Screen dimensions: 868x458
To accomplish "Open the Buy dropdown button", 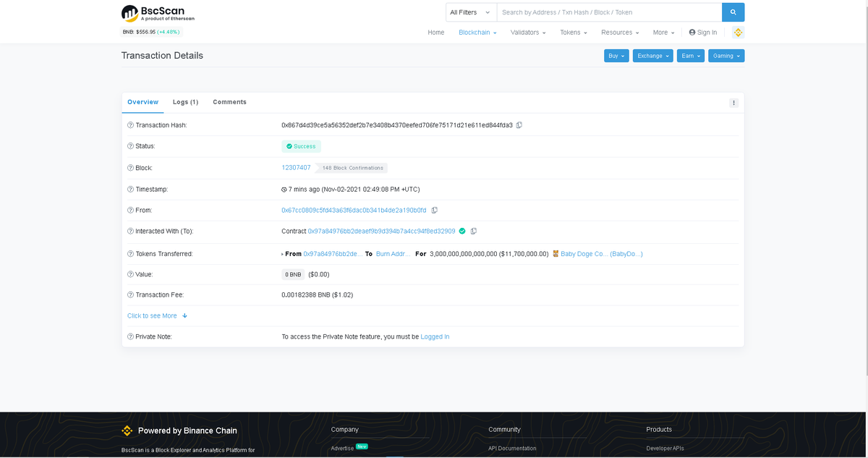I will click(616, 56).
